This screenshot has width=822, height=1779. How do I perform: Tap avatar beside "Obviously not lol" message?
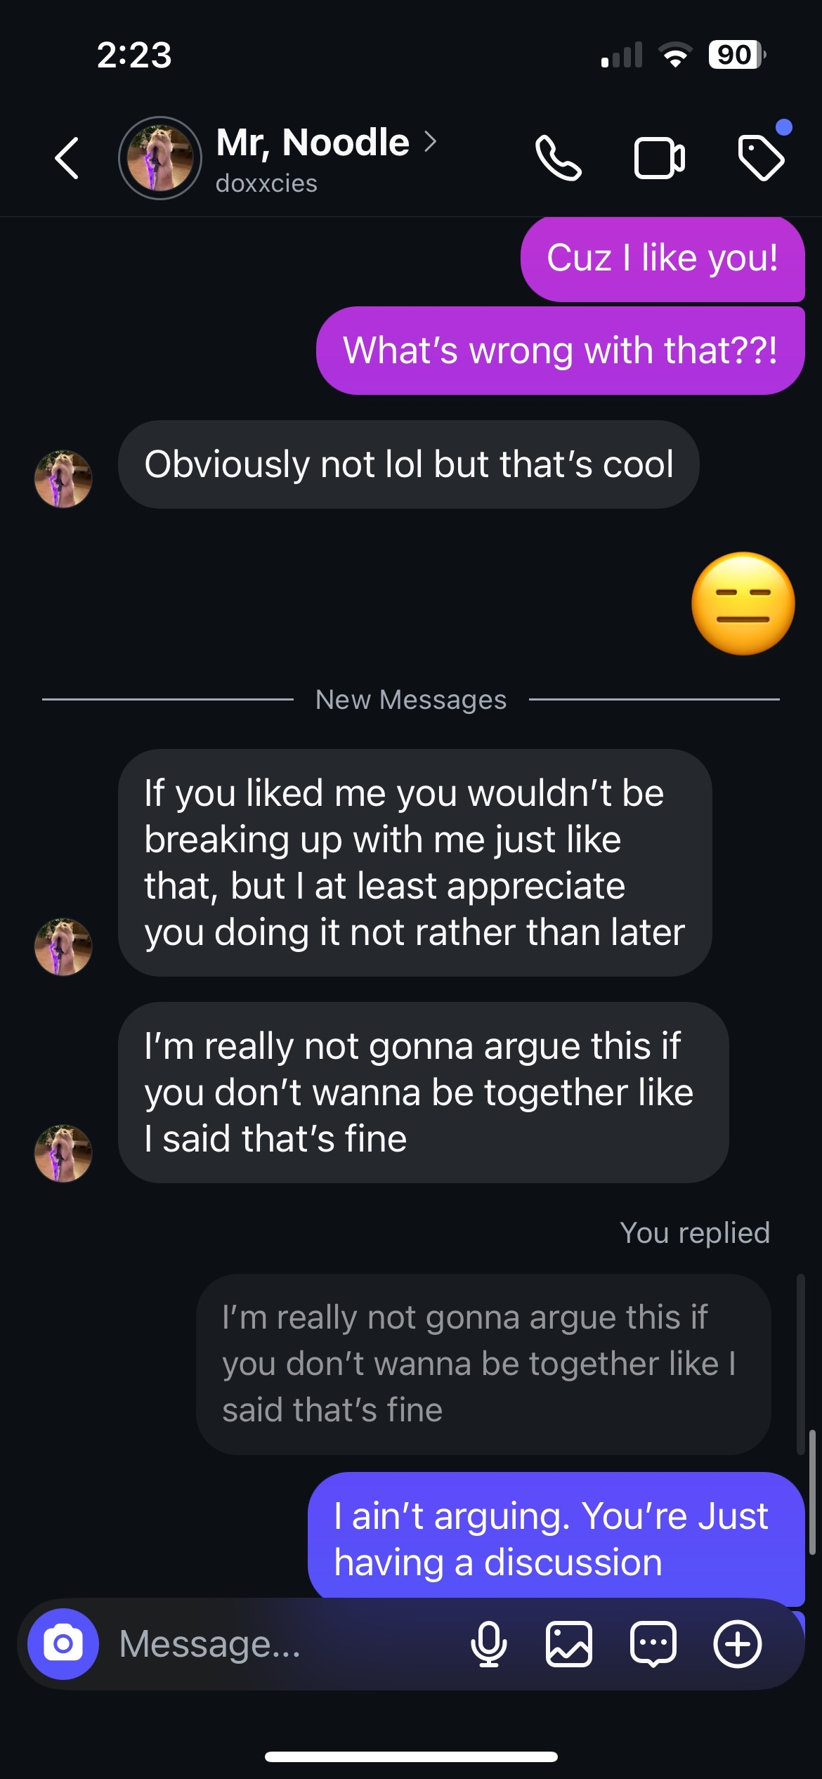63,479
